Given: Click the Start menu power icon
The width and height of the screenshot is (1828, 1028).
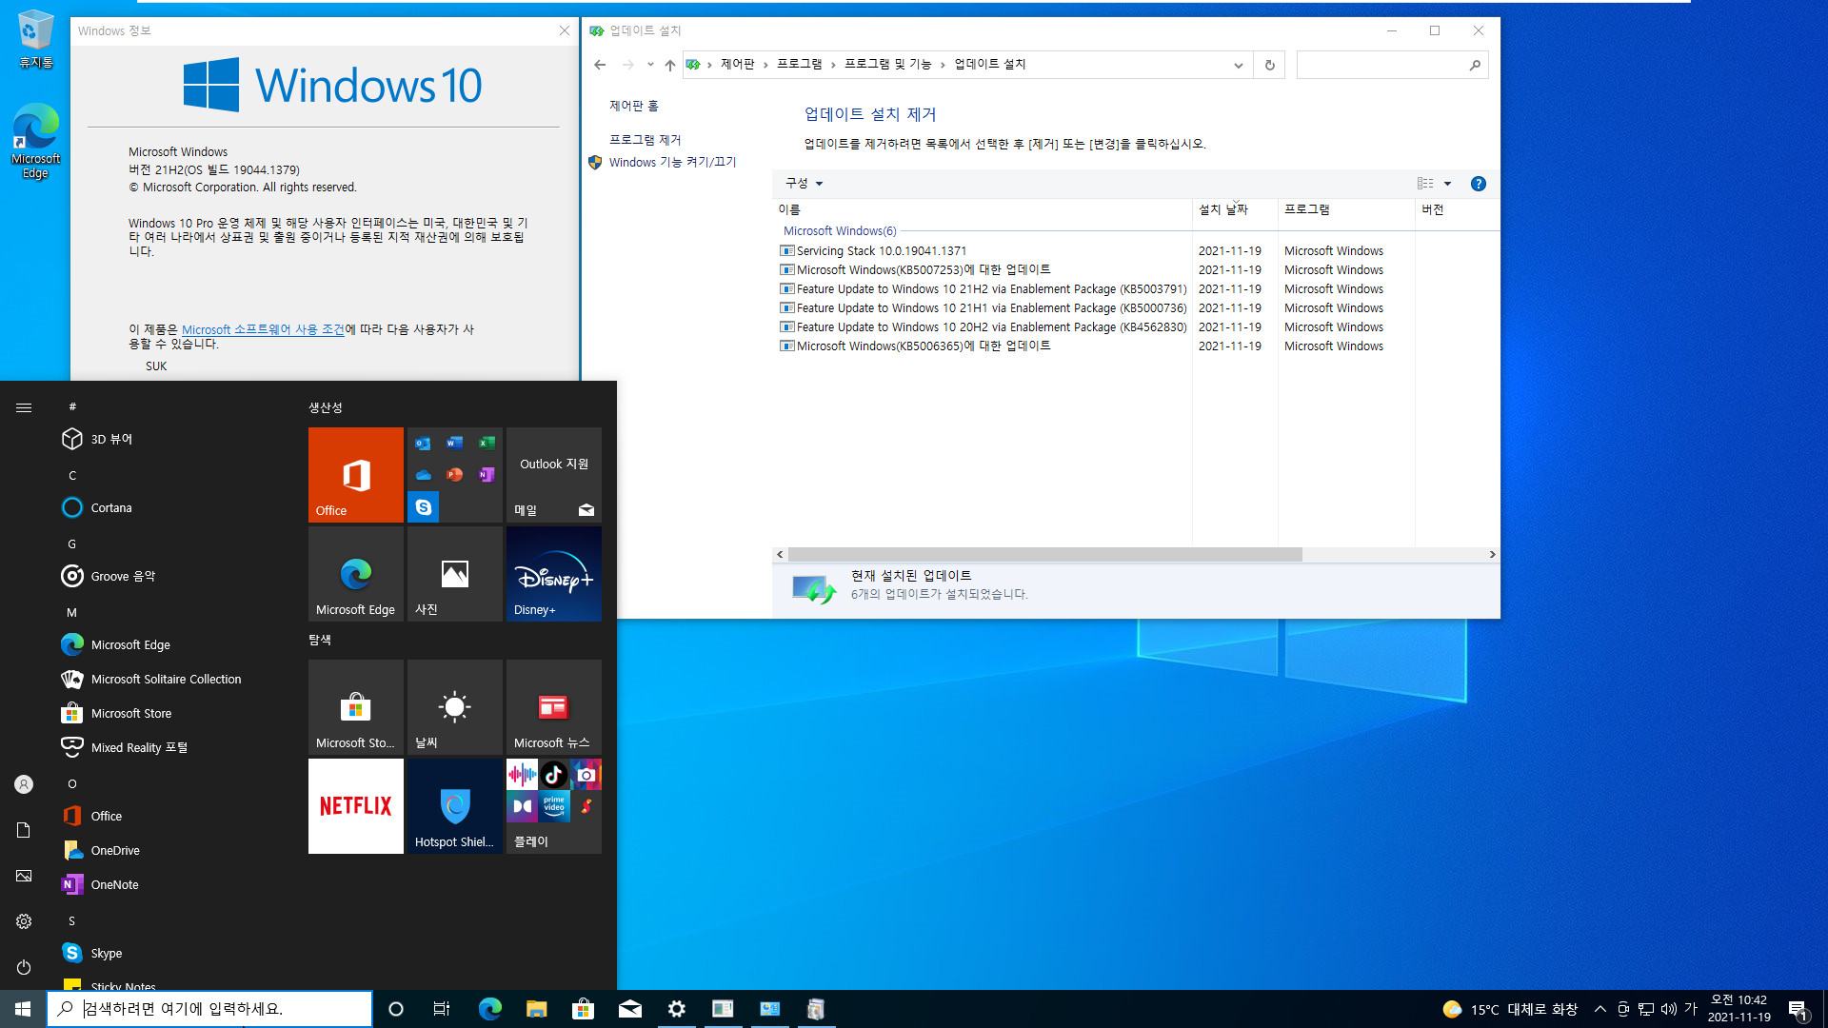Looking at the screenshot, I should 24,967.
